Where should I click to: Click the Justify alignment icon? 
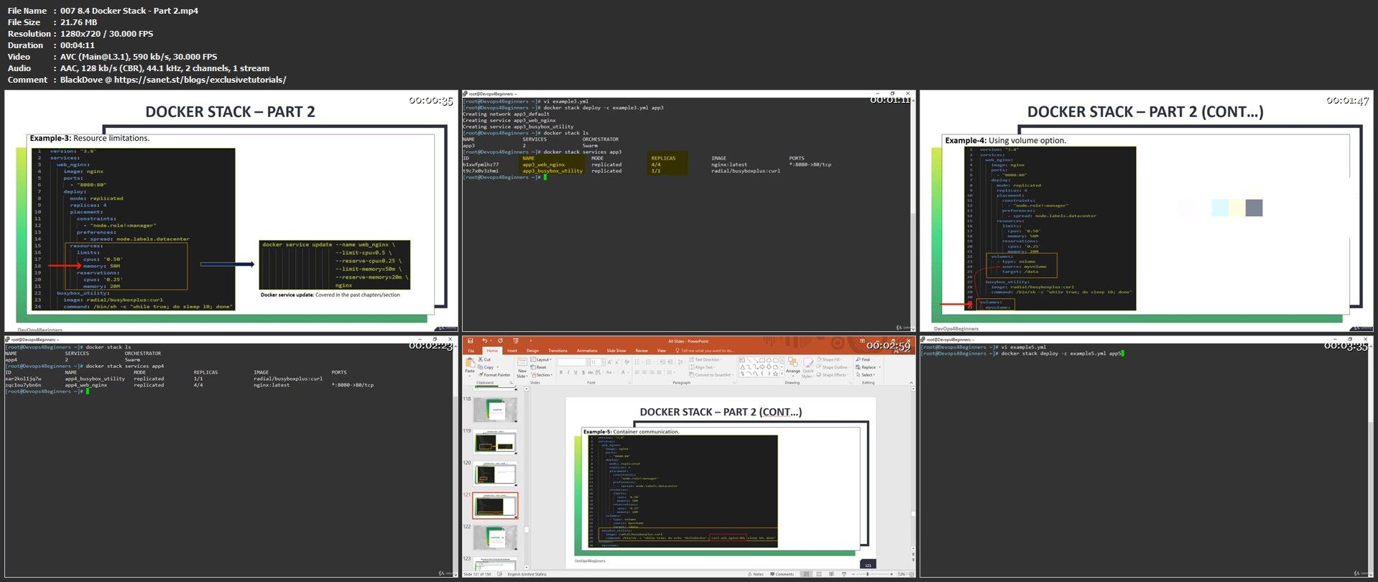pos(659,372)
